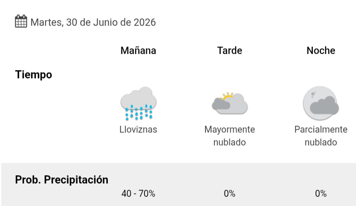The image size is (356, 206).
Task: Select the Mañana column header
Action: click(x=138, y=50)
